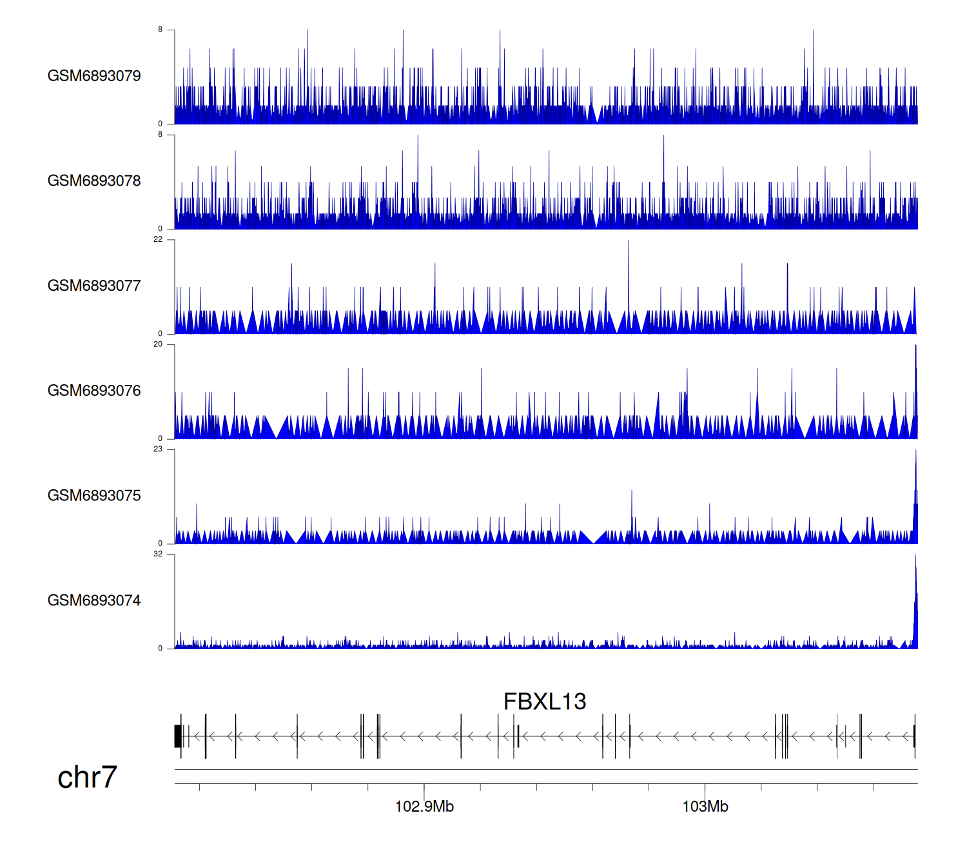Click the thick left-end exon block of FBXL13
This screenshot has height=851, width=967.
pyautogui.click(x=177, y=736)
